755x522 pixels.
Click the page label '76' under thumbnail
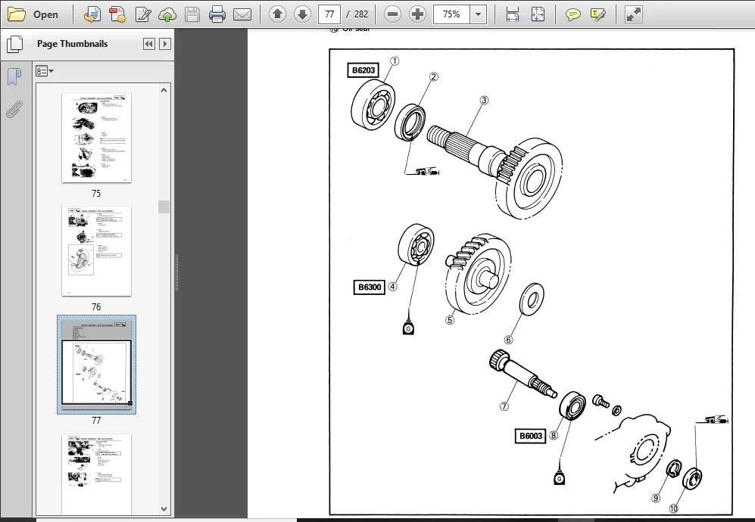tap(96, 307)
